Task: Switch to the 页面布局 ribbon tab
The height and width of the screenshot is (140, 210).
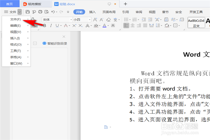Action: (x=109, y=12)
